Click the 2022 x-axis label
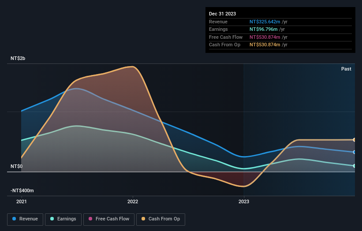362x231 pixels. [133, 201]
